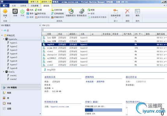The image size is (167, 116).
Task: Open the hyperv1.cccrec.com host link
Action: [x=60, y=107]
